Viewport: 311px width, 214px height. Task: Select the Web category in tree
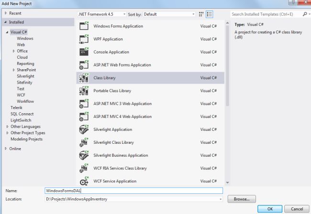pyautogui.click(x=21, y=44)
